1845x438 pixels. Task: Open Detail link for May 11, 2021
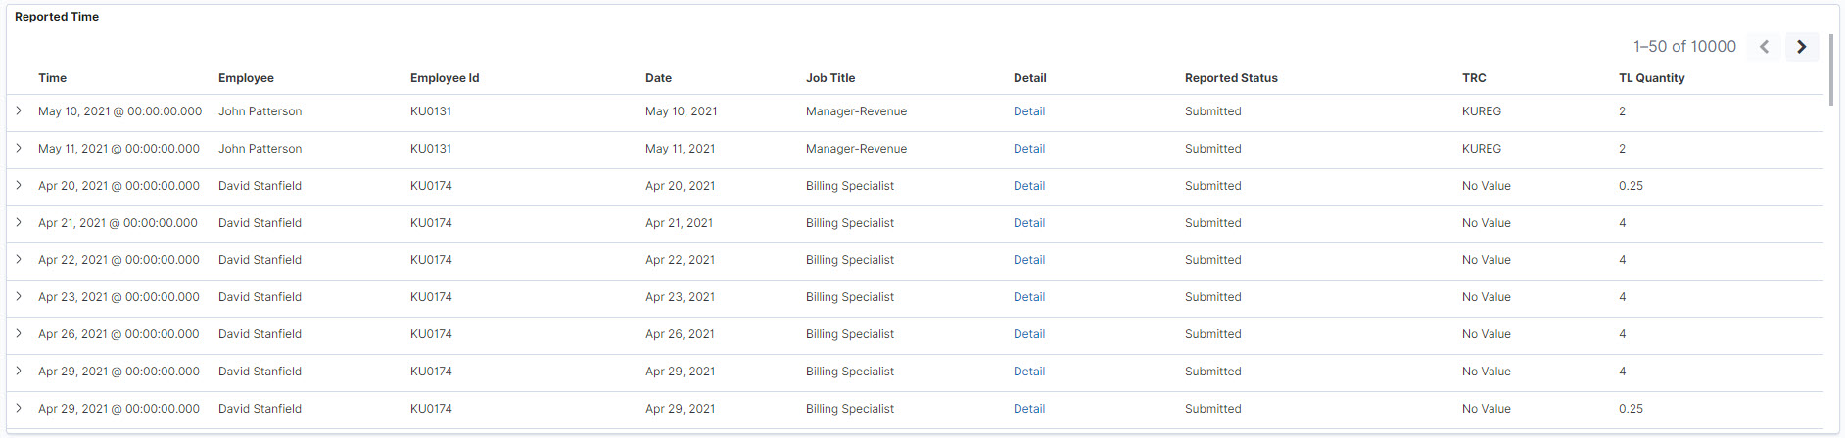[1028, 149]
